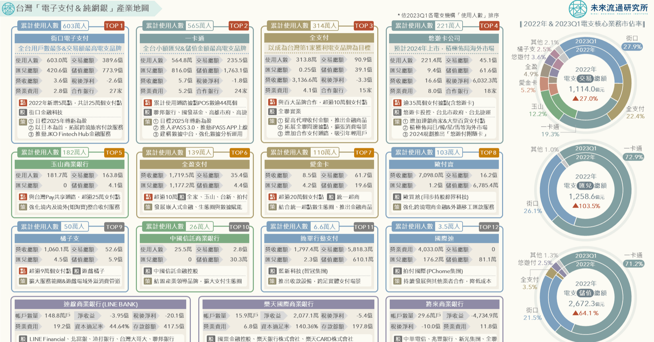Viewport: 654px width, 342px height.
Task: Click the 565萬人 cumulative users value
Action: pos(199,26)
